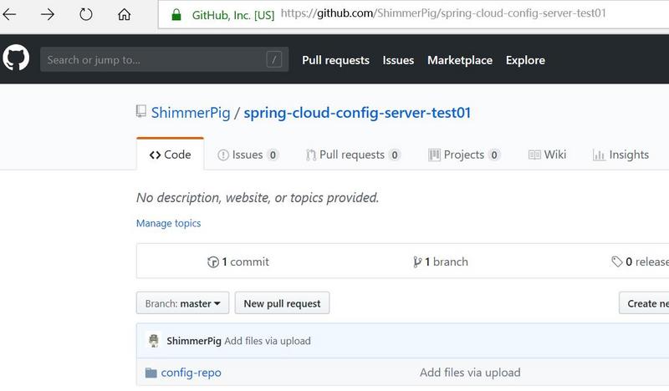
Task: Reload the page with the refresh icon
Action: [x=85, y=15]
